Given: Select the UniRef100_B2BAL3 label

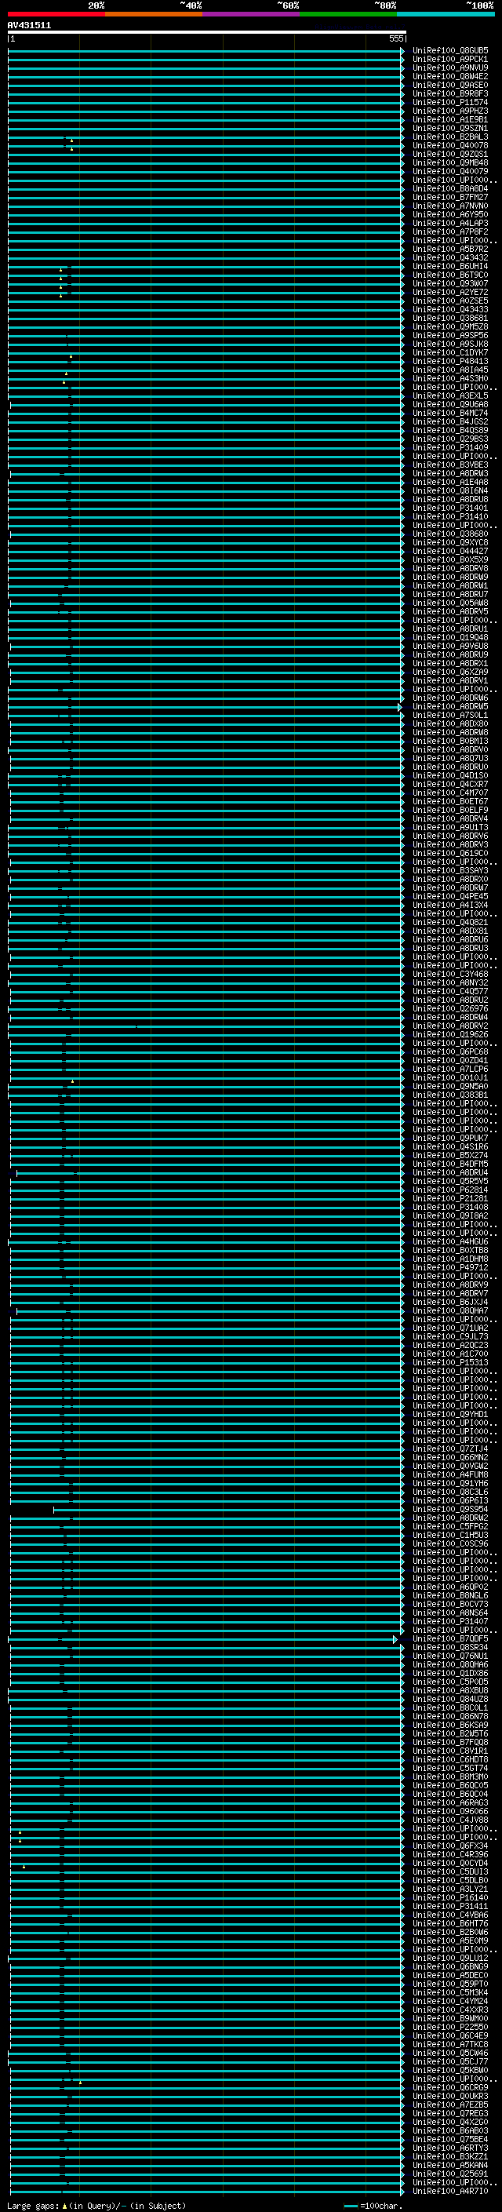Looking at the screenshot, I should 450,137.
